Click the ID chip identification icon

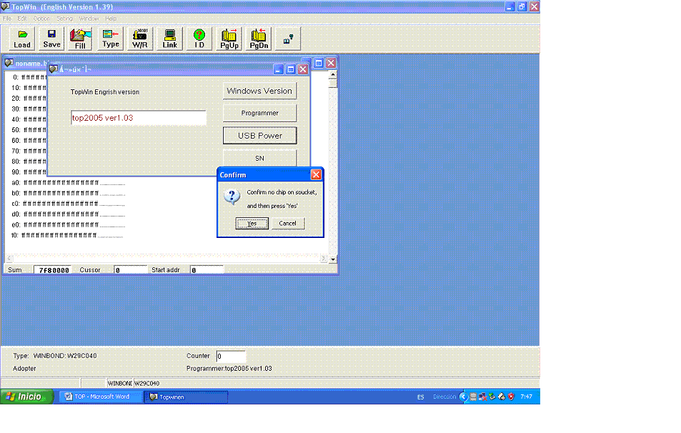pyautogui.click(x=199, y=39)
